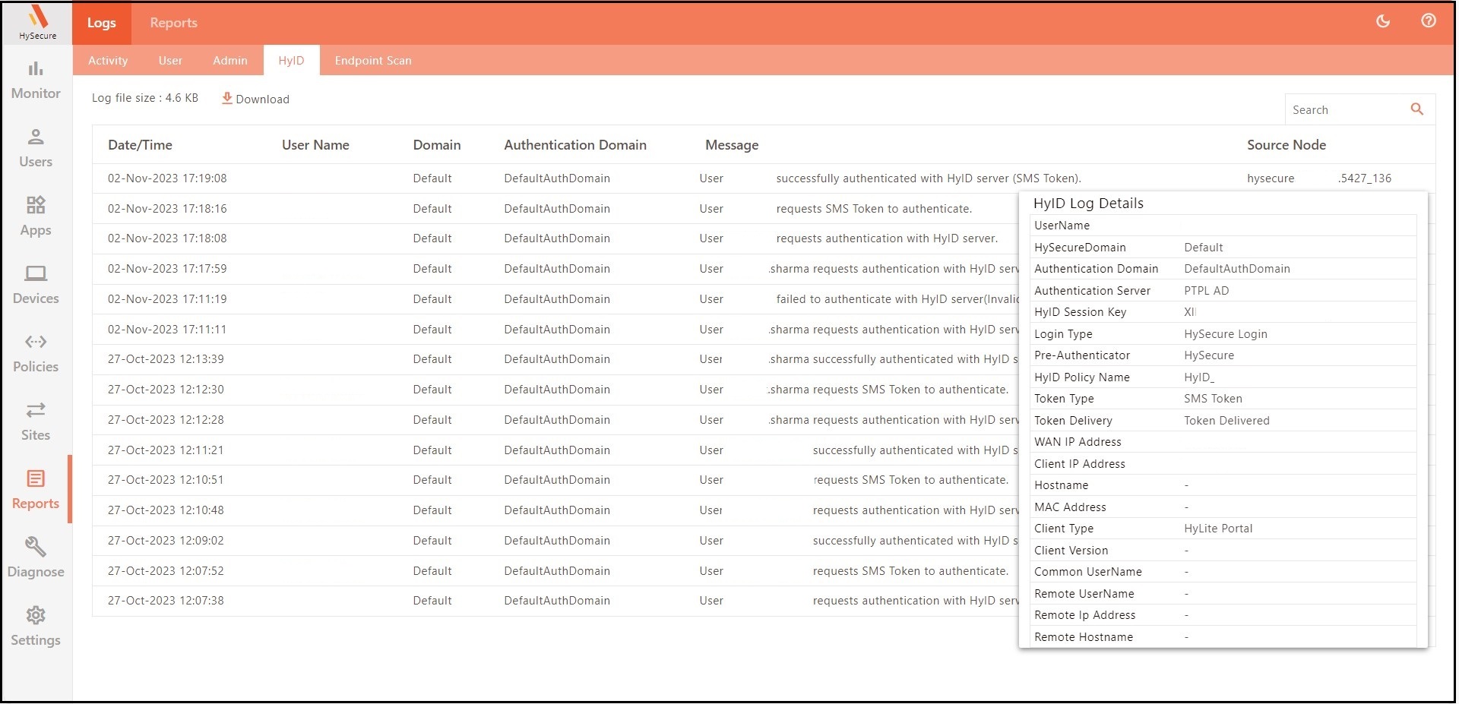Select Devices from the sidebar

pos(36,285)
